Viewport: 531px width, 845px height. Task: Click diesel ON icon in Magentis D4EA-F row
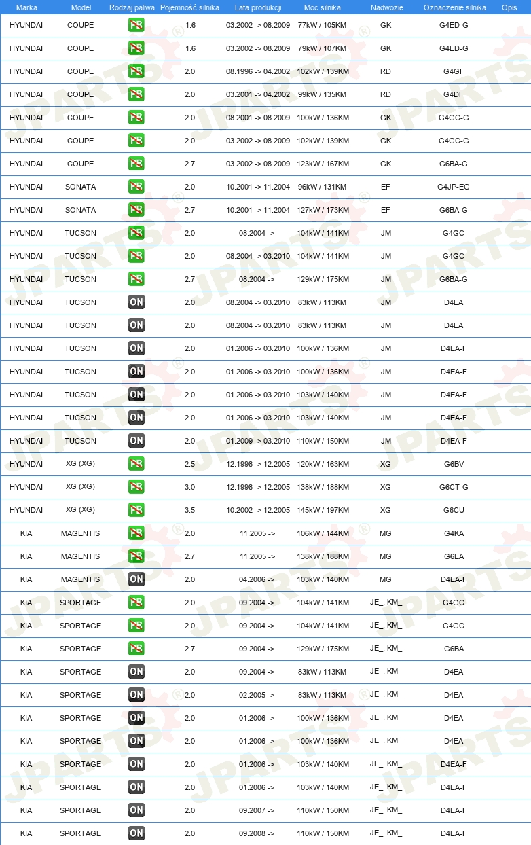tap(136, 579)
